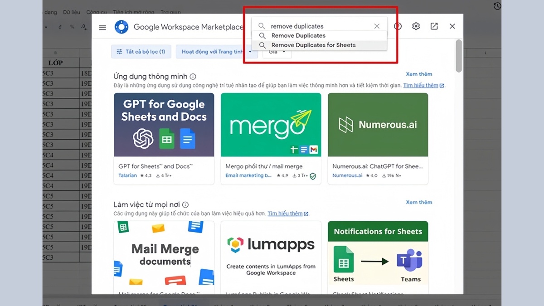Expand the Giá price dropdown
544x306 pixels.
(x=277, y=52)
